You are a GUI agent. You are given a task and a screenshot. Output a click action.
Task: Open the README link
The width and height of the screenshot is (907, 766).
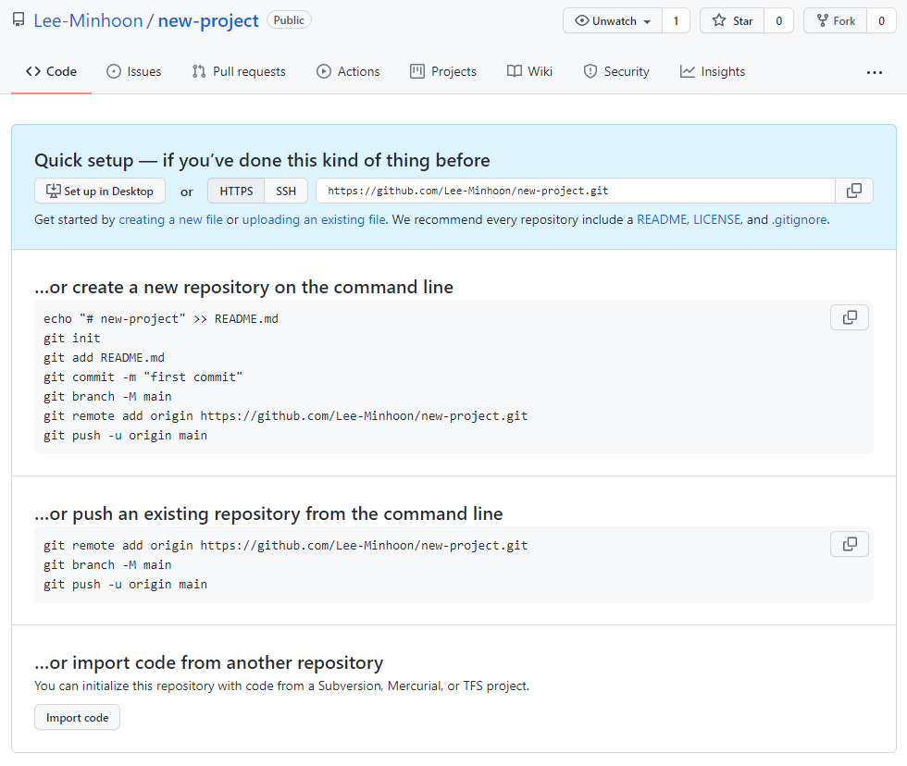[x=662, y=219]
